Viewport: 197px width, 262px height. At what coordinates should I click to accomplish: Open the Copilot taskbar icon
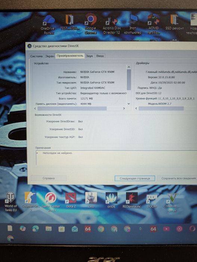point(23,228)
